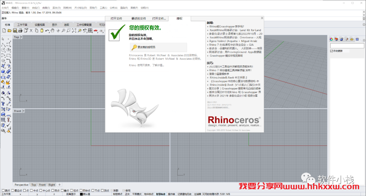This screenshot has width=366, height=196.
Task: Undo with the curved arrow icon
Action: pyautogui.click(x=47, y=30)
